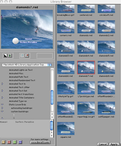The height and width of the screenshot is (146, 121).
Task: Select the corners.red thumbnail
Action: (66, 27)
